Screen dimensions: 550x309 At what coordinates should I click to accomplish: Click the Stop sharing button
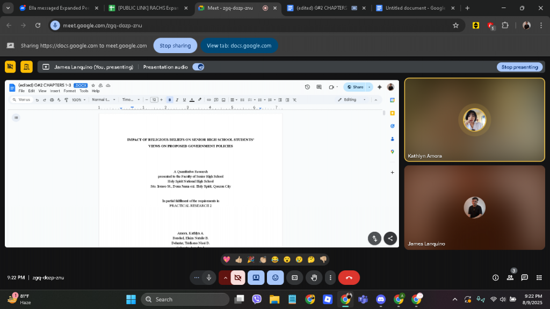point(175,46)
